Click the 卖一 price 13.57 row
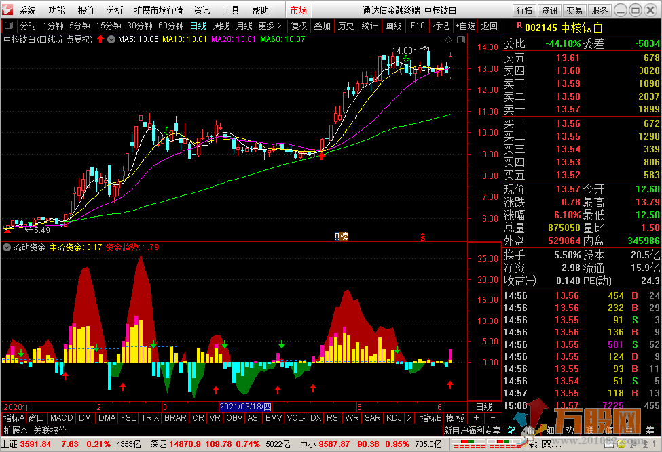The width and height of the screenshot is (662, 452). click(581, 110)
